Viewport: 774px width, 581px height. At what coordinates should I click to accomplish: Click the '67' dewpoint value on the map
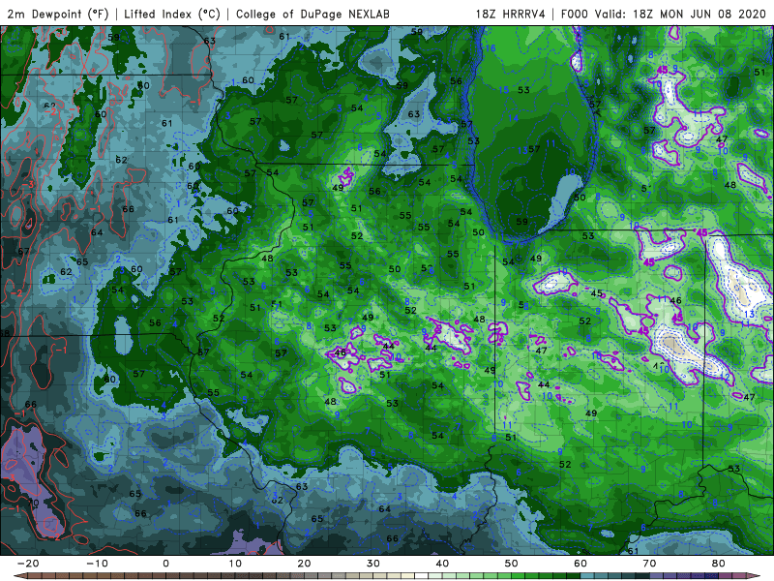pyautogui.click(x=23, y=252)
